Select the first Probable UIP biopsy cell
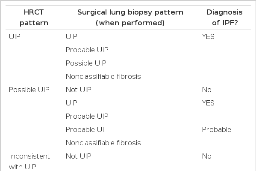The height and width of the screenshot is (171, 256). [87, 50]
